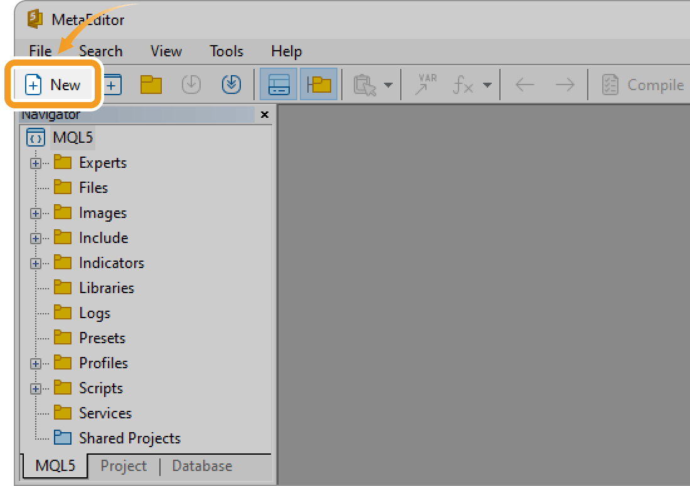Click the MQL5 Storage download icon
The image size is (690, 486).
point(231,85)
